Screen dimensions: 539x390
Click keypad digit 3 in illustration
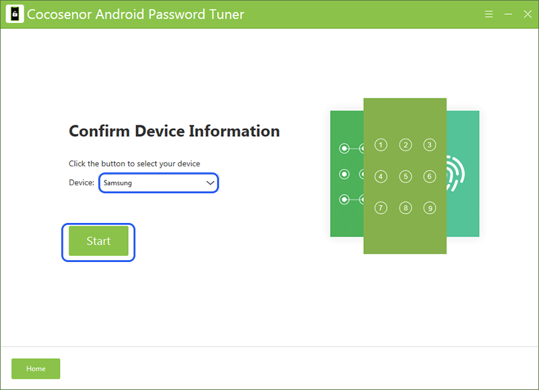[430, 145]
